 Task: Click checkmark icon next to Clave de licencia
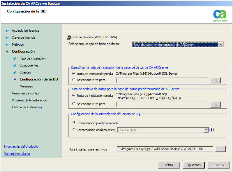tap(7, 38)
